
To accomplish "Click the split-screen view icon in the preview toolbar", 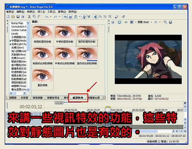I will 132,22.
